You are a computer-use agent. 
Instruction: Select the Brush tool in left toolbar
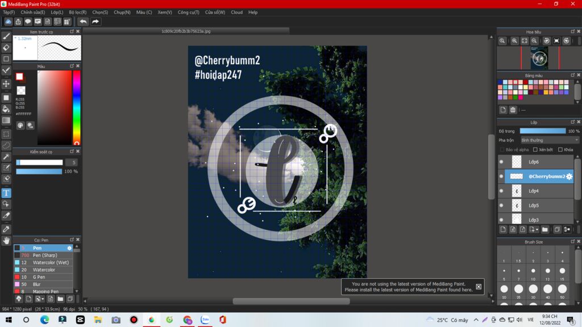point(6,36)
